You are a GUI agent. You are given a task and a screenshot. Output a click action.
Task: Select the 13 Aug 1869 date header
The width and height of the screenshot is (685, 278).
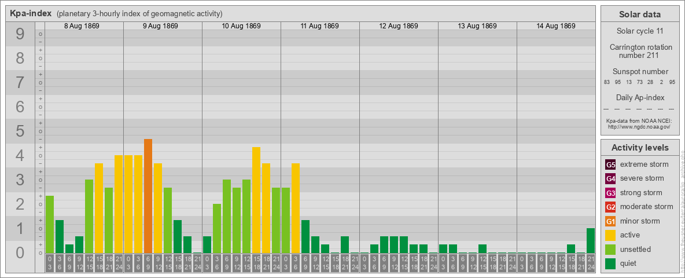477,26
